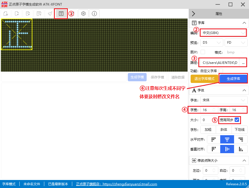Click the info icon in the toolbar

[94, 14]
